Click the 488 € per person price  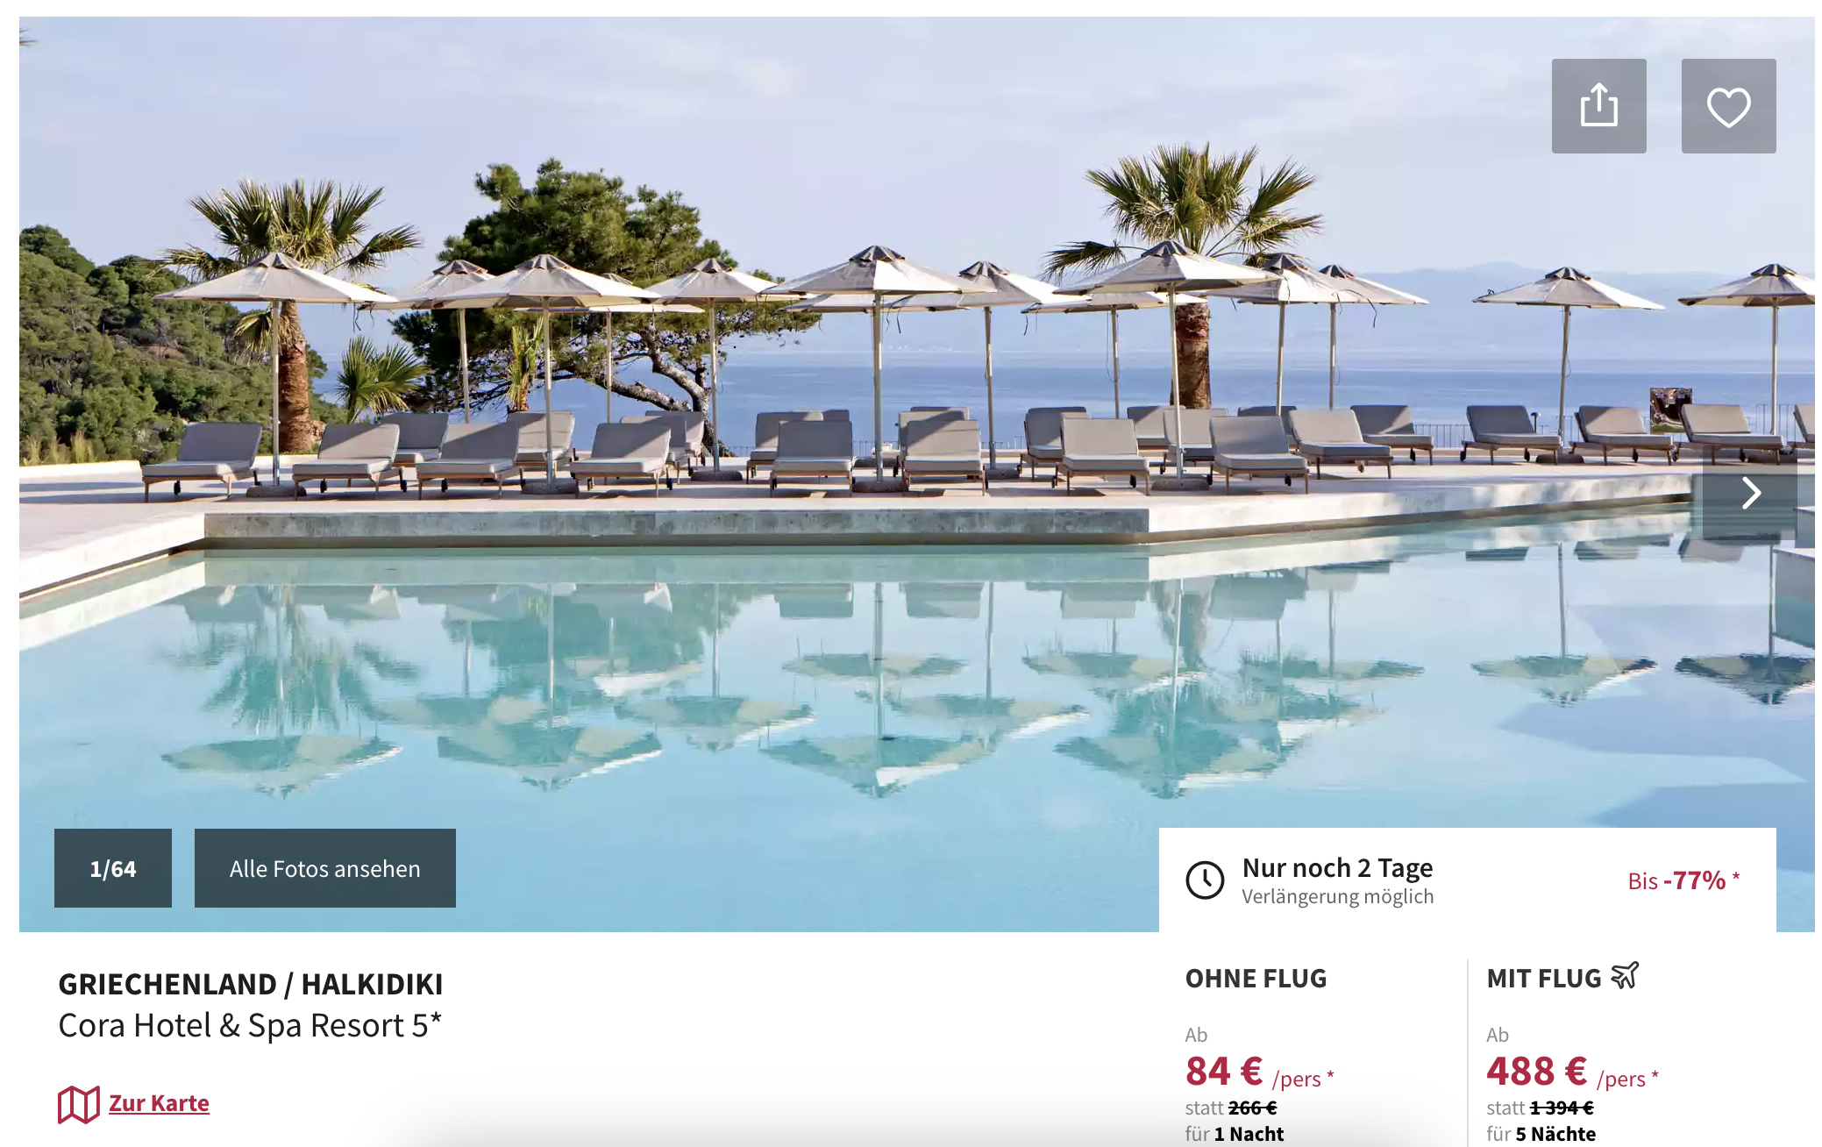tap(1572, 1072)
